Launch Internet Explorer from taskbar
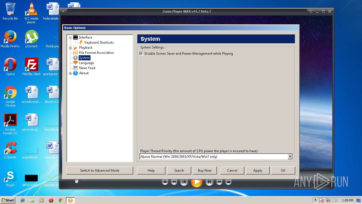 [x=23, y=200]
